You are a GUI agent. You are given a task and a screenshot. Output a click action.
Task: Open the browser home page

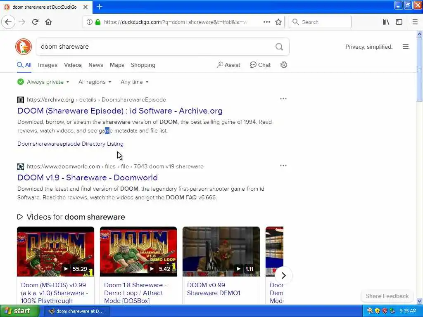(49, 22)
